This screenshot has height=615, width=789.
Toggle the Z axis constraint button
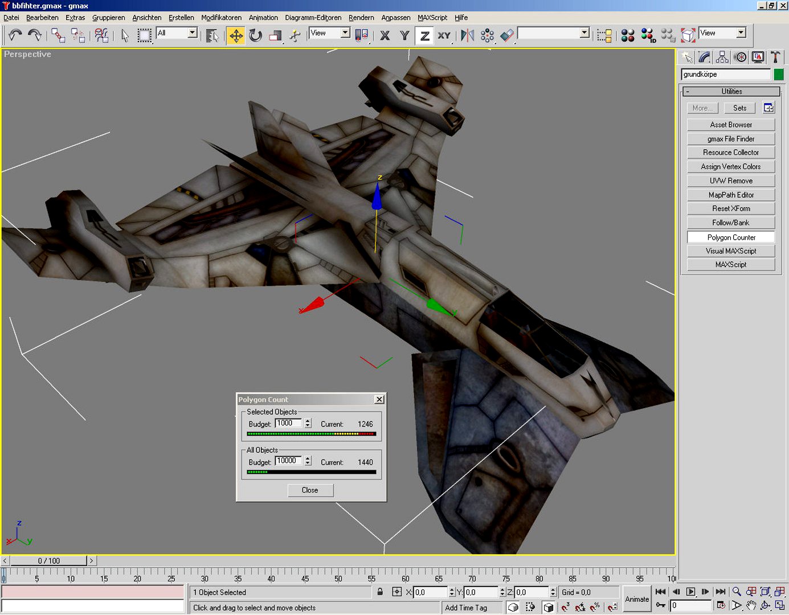point(424,36)
